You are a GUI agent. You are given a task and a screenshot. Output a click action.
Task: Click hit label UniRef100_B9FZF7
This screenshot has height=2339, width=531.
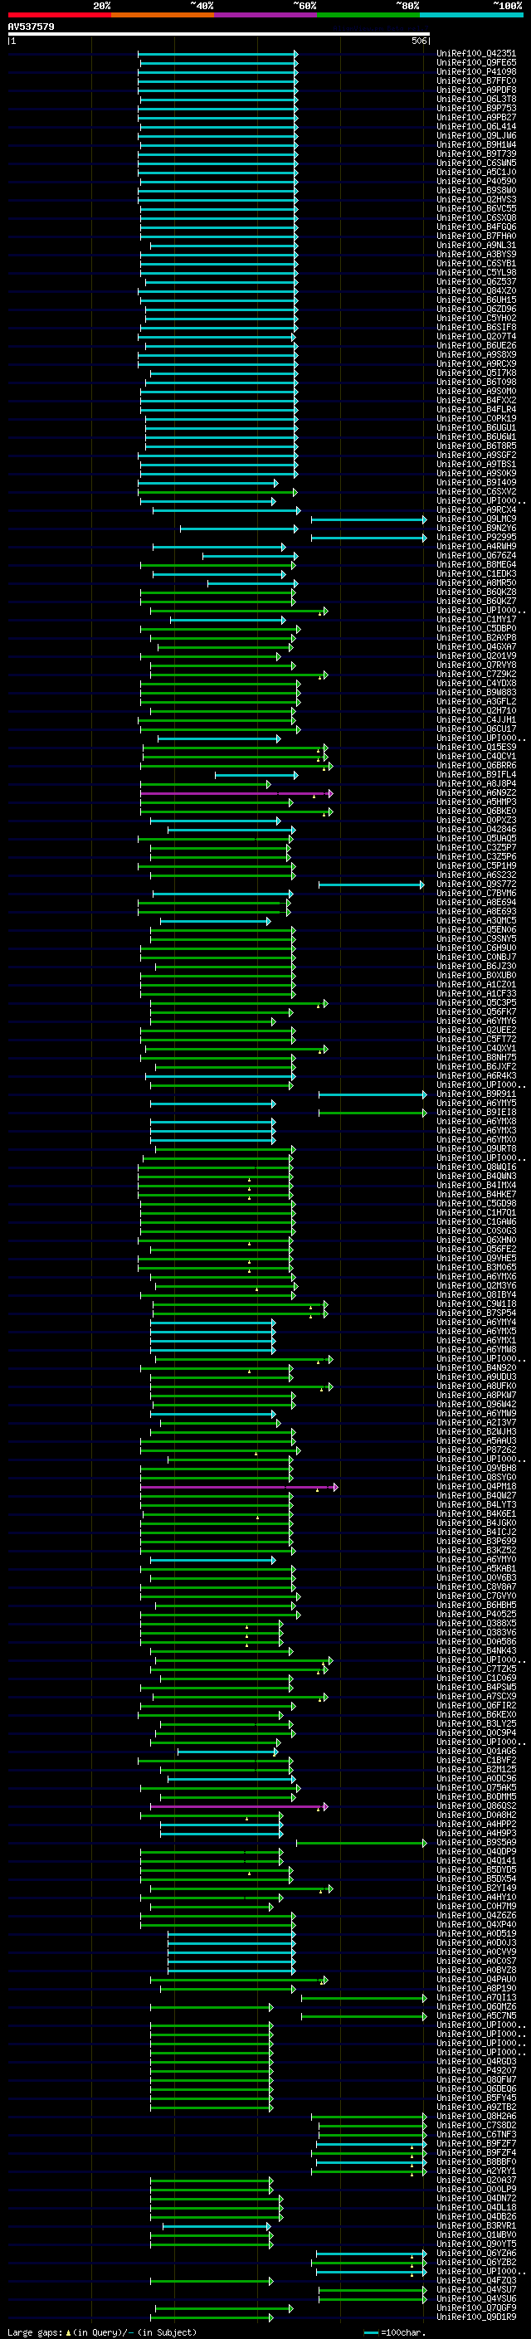(x=476, y=2144)
